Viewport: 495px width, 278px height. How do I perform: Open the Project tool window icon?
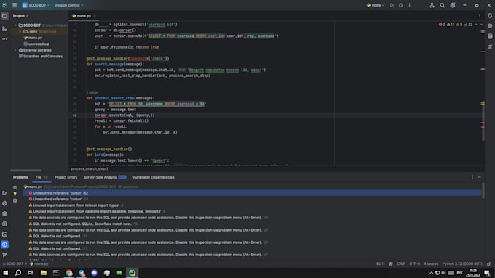[4, 15]
